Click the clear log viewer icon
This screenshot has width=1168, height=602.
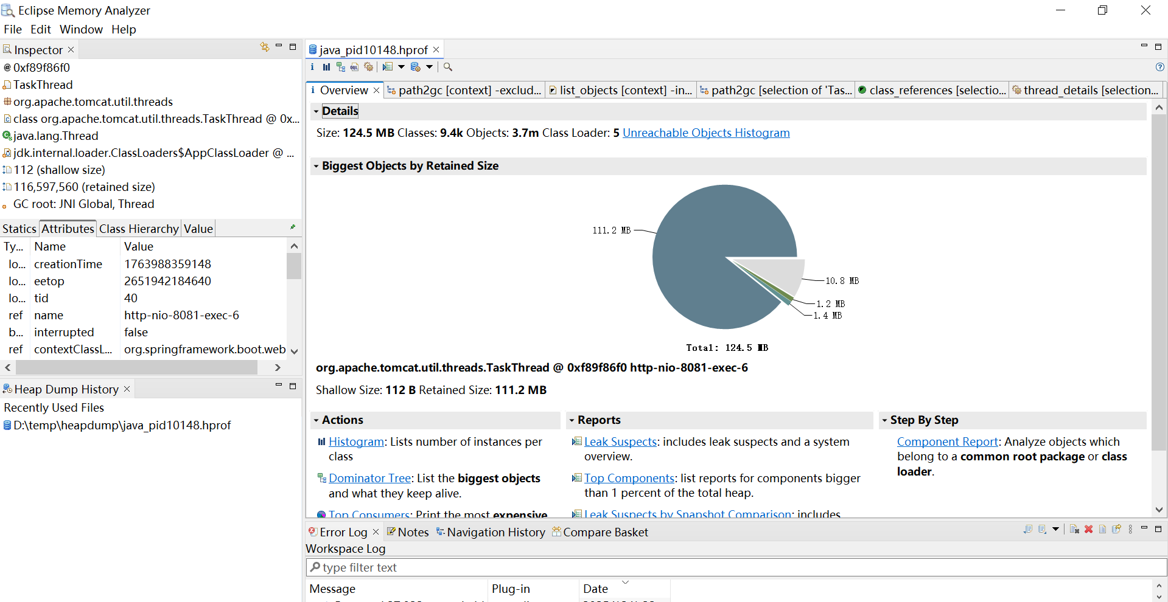(x=1074, y=529)
